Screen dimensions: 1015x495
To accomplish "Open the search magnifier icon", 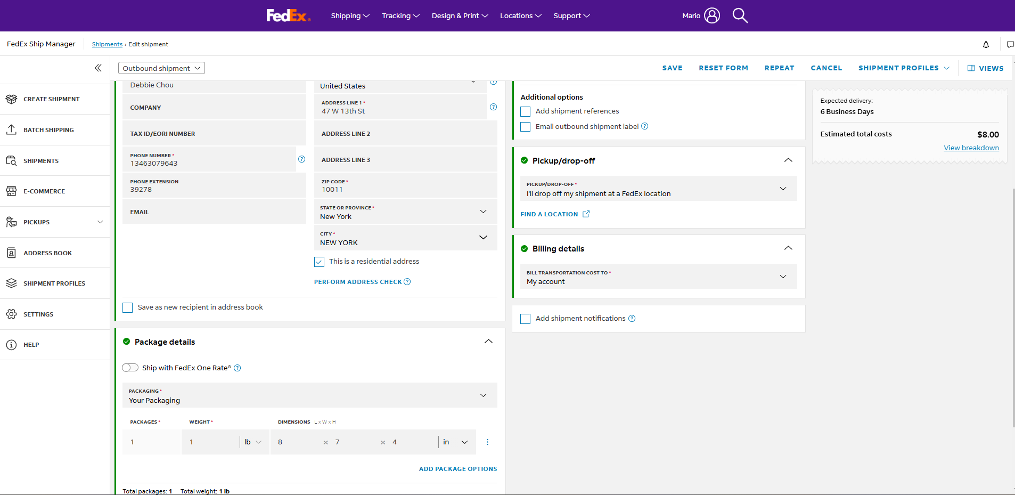I will pyautogui.click(x=740, y=15).
